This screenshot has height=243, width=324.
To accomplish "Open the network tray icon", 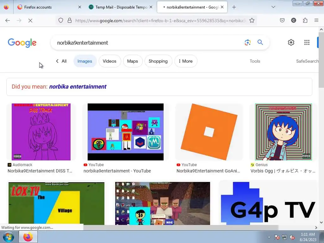I will [284, 237].
